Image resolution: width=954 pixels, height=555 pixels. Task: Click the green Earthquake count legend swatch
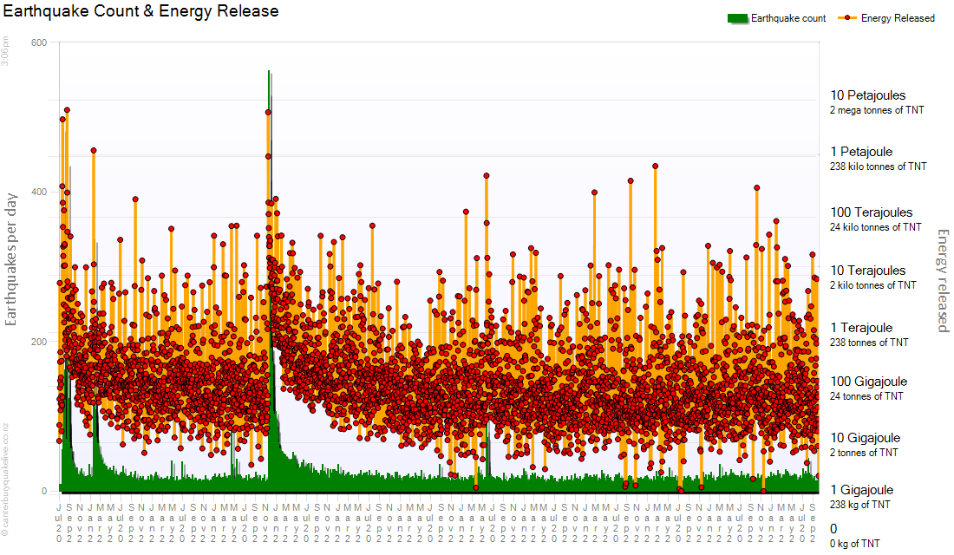[736, 18]
